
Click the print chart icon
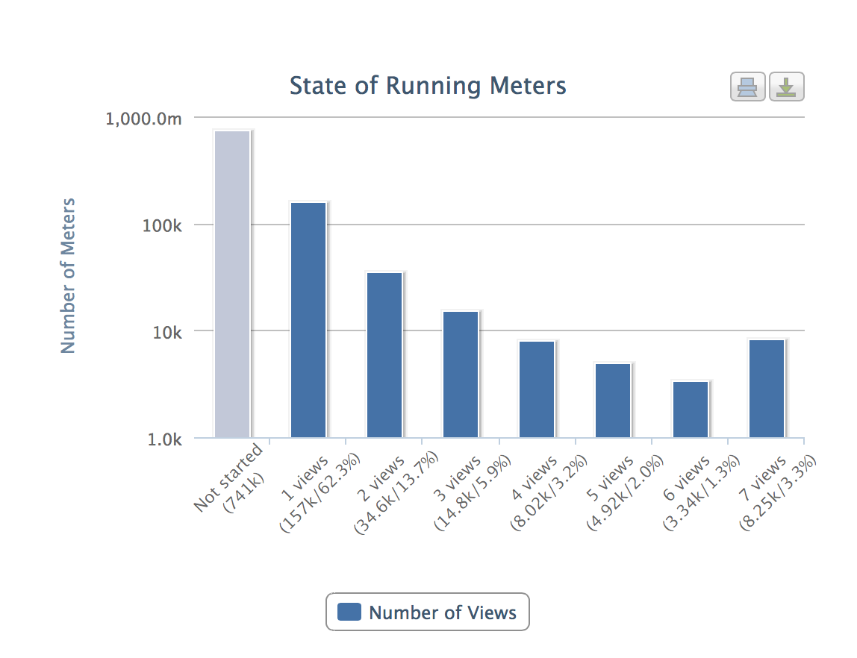[747, 88]
